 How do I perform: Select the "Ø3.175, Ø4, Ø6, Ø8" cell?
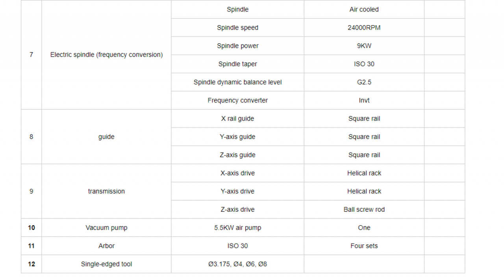pos(237,264)
